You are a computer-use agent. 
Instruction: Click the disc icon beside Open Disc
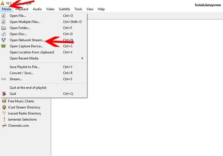[4, 34]
